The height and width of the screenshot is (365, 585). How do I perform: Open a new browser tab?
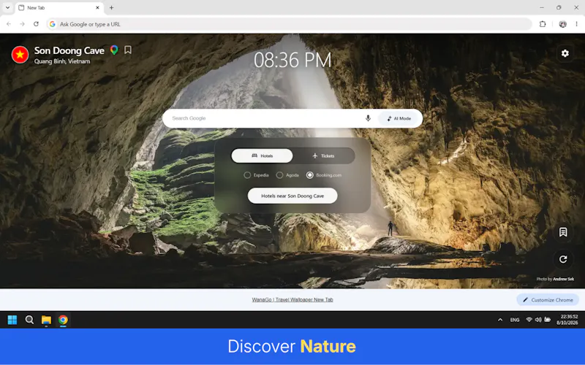point(111,7)
